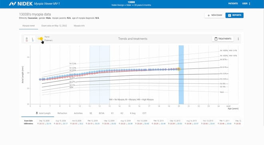The width and height of the screenshot is (264, 145).
Task: Expand the chart three-dot options menu
Action: (238, 39)
